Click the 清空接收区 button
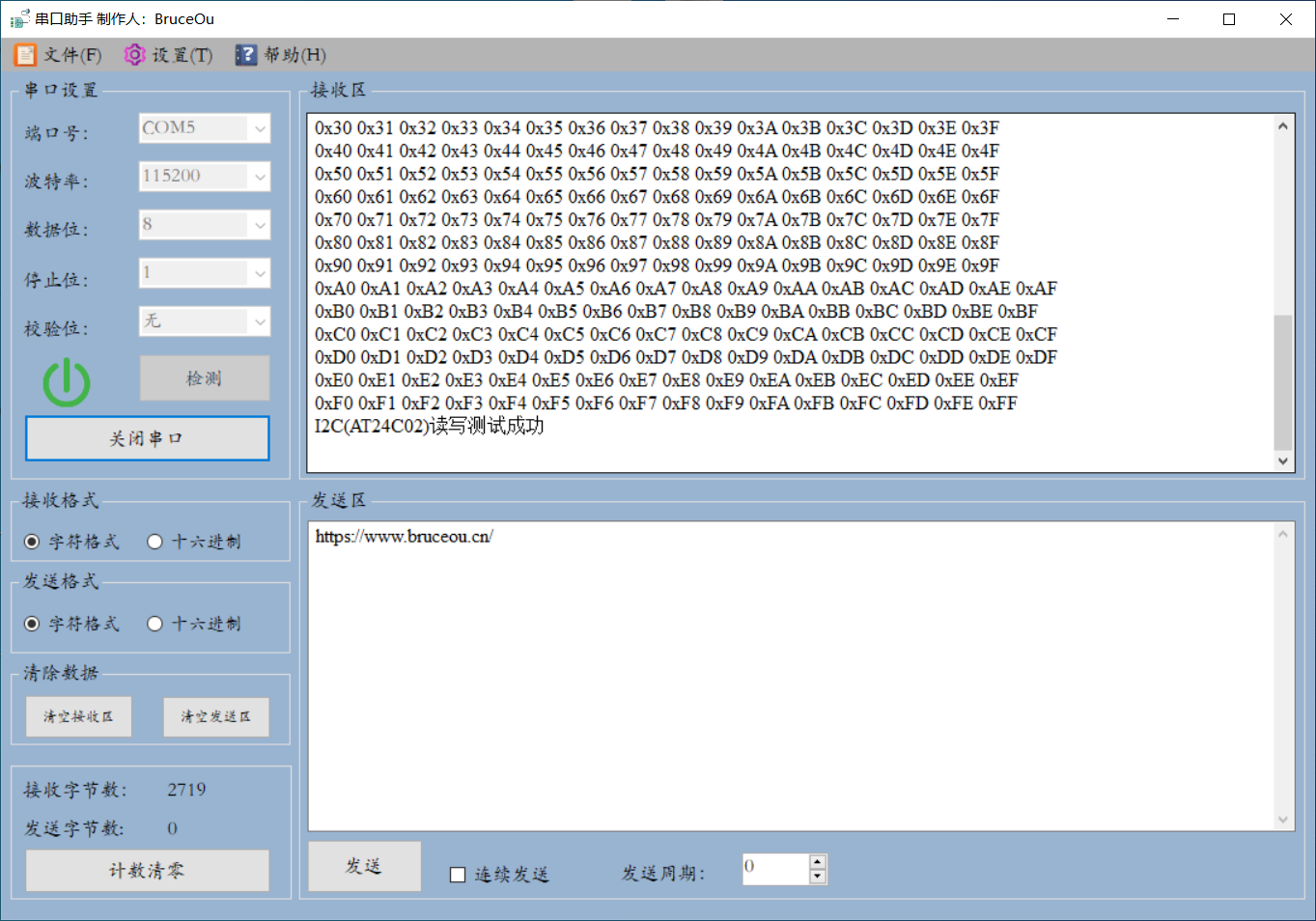 (78, 716)
